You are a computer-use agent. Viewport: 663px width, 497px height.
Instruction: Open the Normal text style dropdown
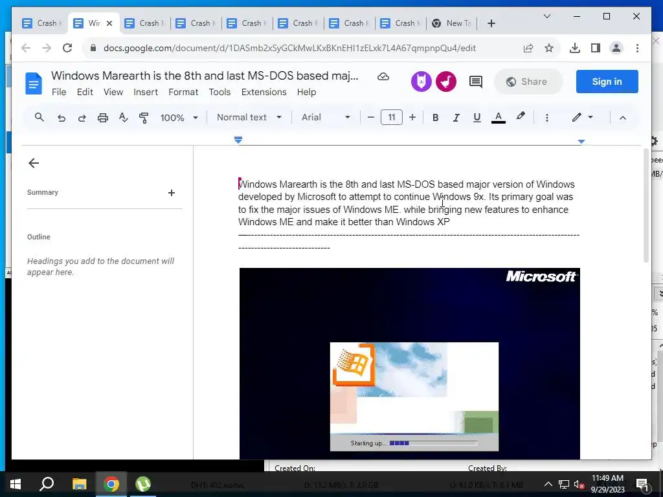[249, 117]
